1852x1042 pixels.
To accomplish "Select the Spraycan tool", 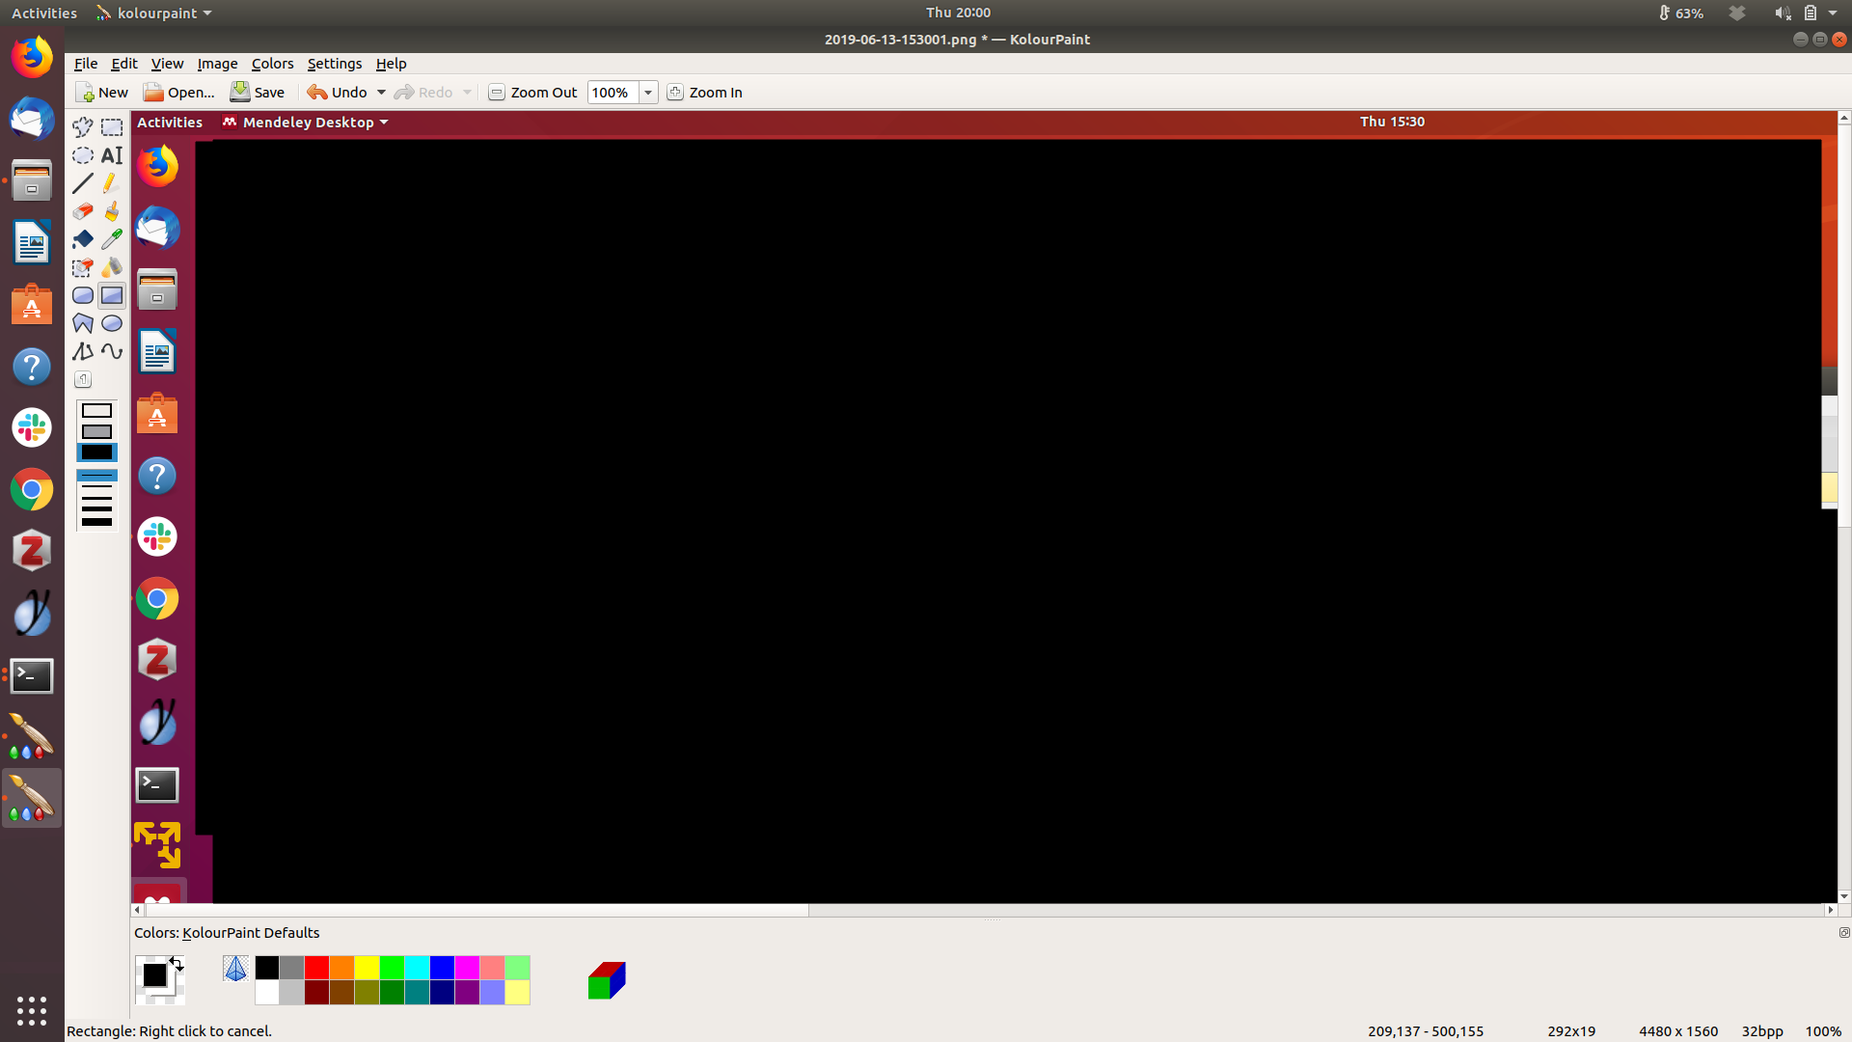I will [x=112, y=267].
